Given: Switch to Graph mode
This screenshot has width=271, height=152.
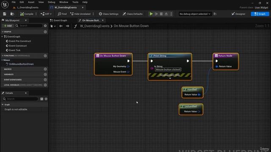Looking at the screenshot, I should (260, 14).
